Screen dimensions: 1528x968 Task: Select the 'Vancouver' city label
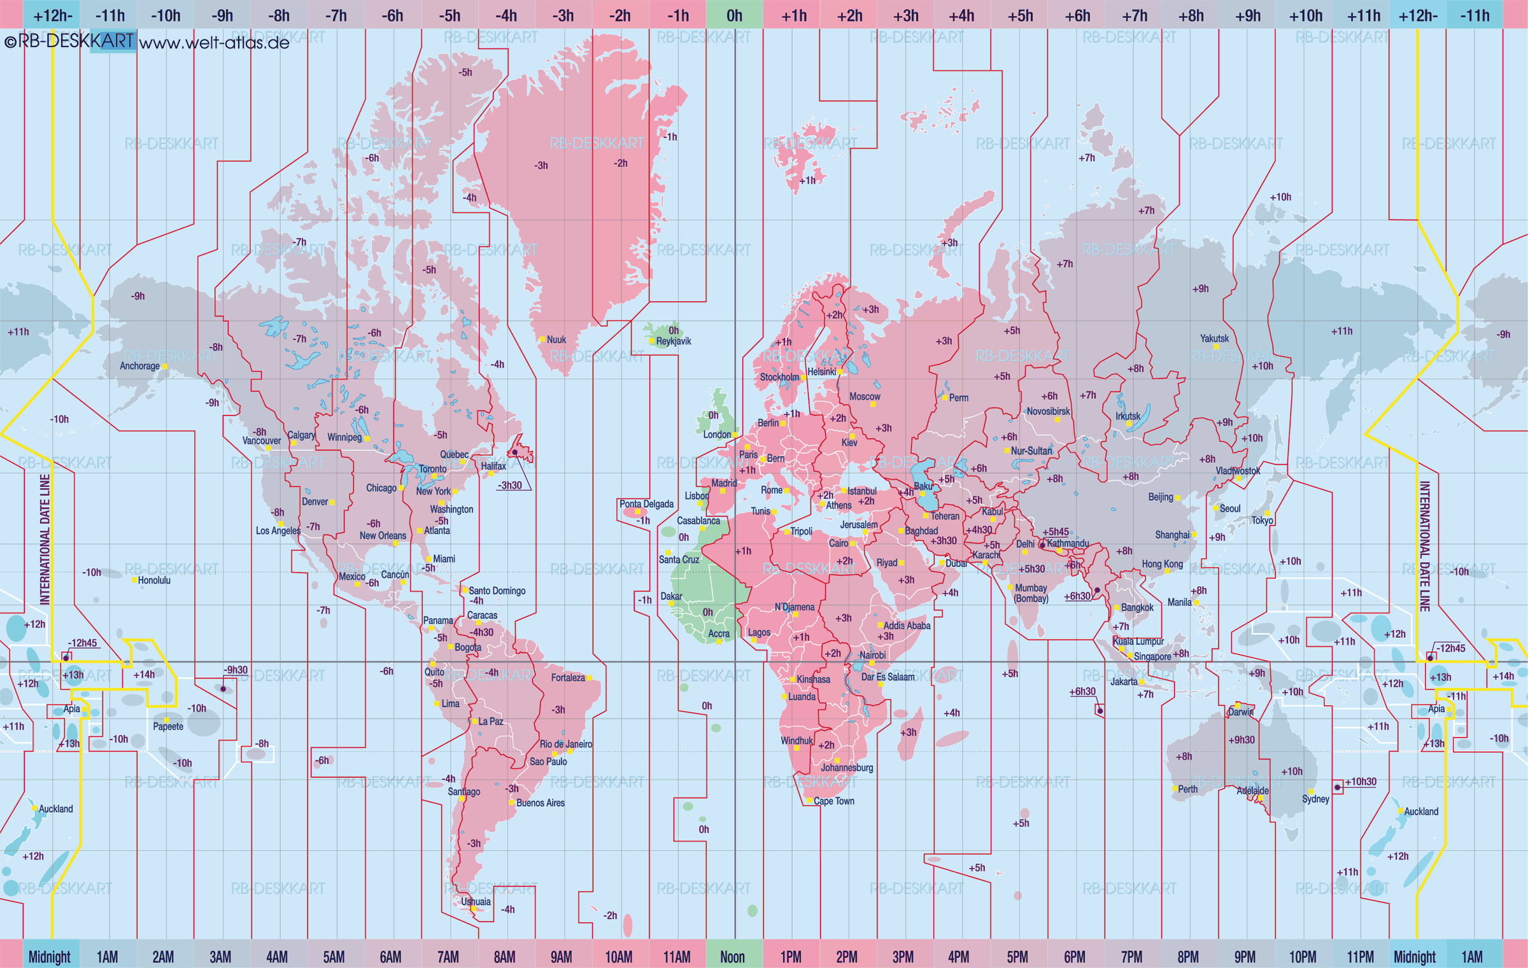point(262,440)
